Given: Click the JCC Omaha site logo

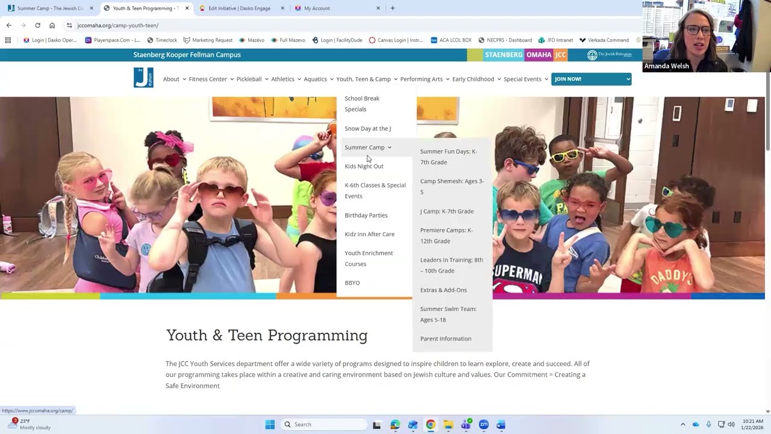Looking at the screenshot, I should (x=143, y=78).
